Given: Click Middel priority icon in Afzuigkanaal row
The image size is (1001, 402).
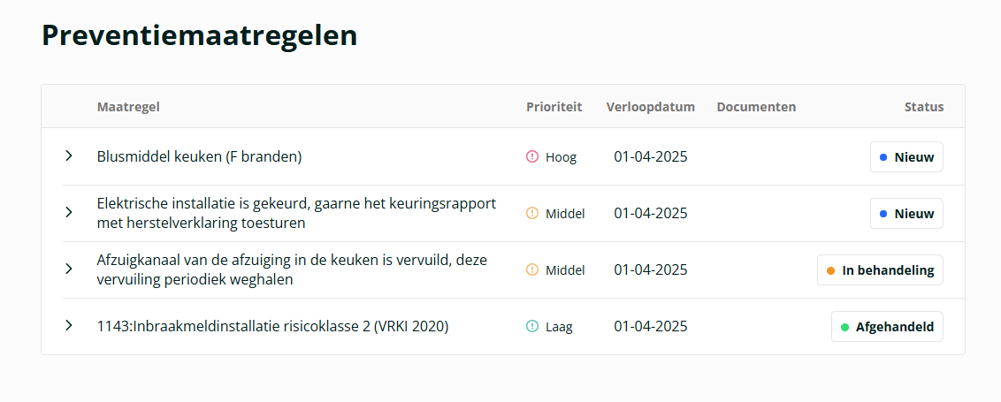Looking at the screenshot, I should (x=532, y=270).
